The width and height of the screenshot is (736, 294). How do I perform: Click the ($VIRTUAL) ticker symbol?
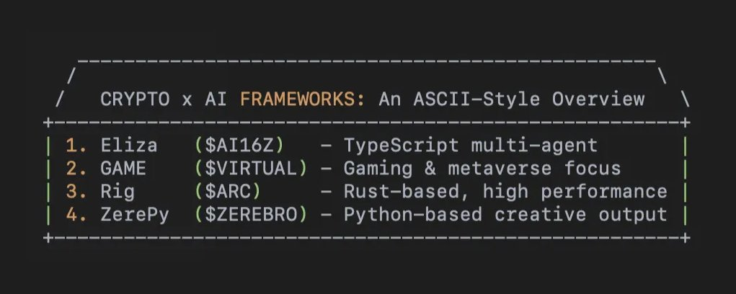(251, 169)
